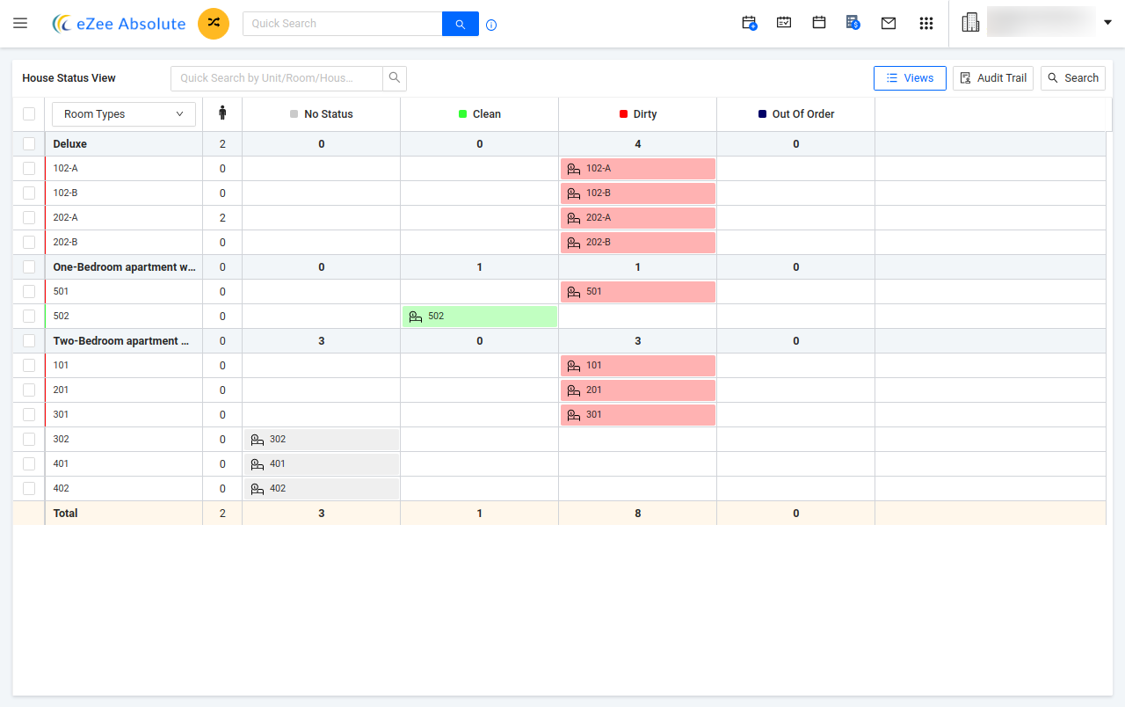Open the new reservation calendar icon

(749, 23)
